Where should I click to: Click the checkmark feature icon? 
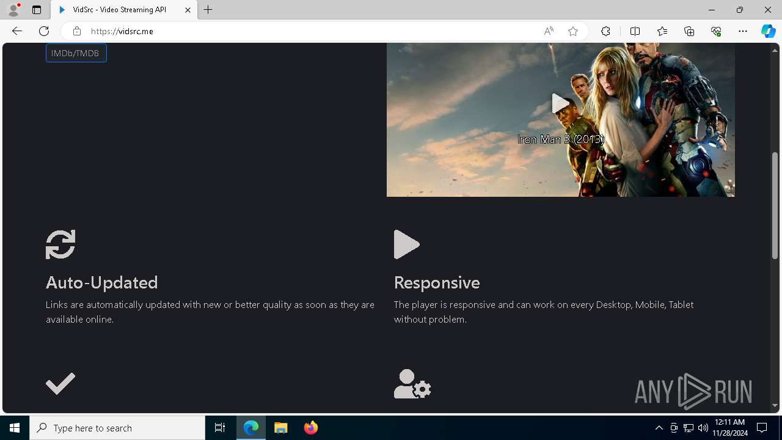(60, 384)
